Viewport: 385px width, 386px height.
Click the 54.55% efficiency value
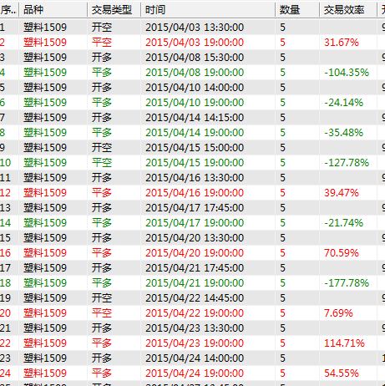(342, 373)
